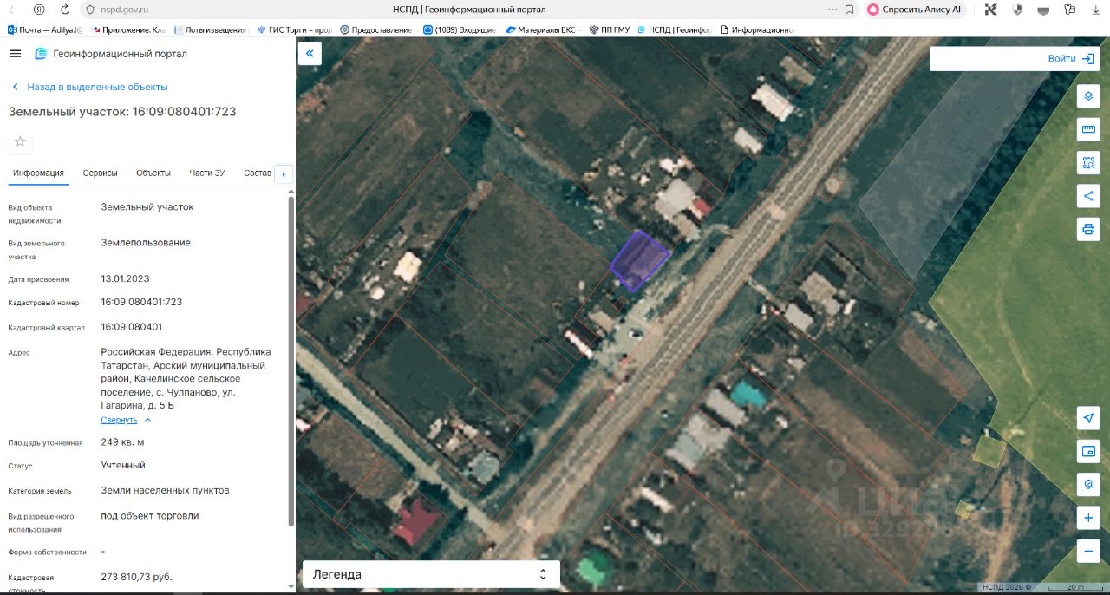Activate the area selection tool on the map

(1088, 163)
